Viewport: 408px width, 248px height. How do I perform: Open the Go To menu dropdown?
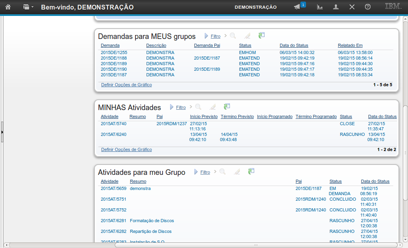pos(28,7)
